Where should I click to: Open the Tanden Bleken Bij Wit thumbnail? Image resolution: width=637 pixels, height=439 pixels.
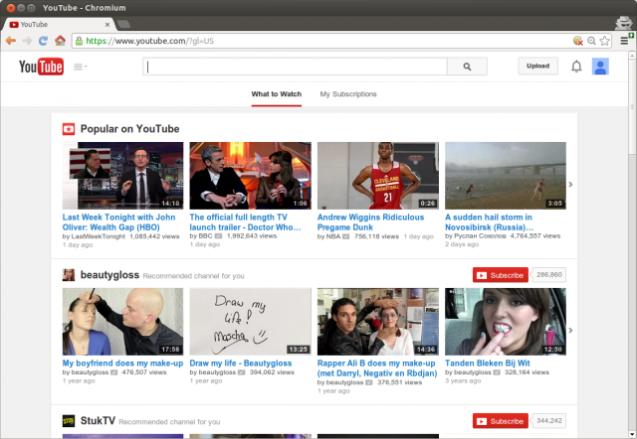[x=506, y=322]
